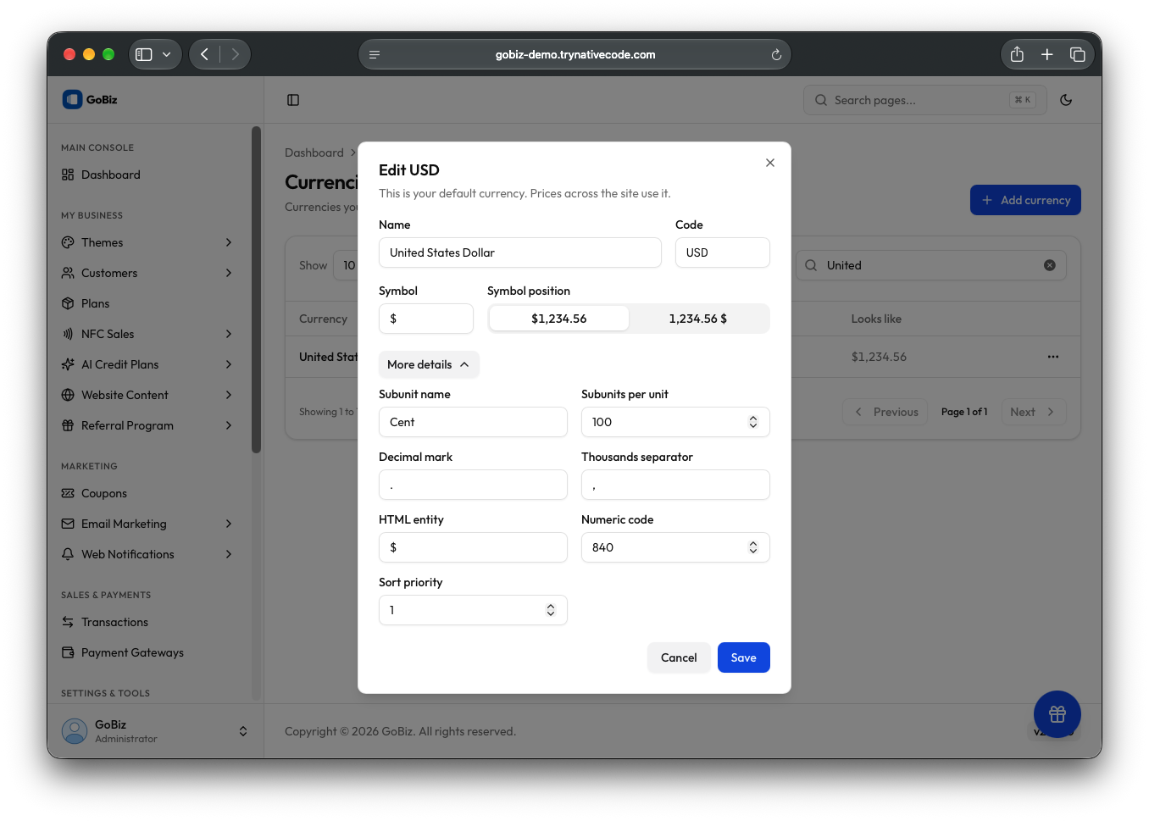Toggle Safari sidebar button

(x=144, y=54)
